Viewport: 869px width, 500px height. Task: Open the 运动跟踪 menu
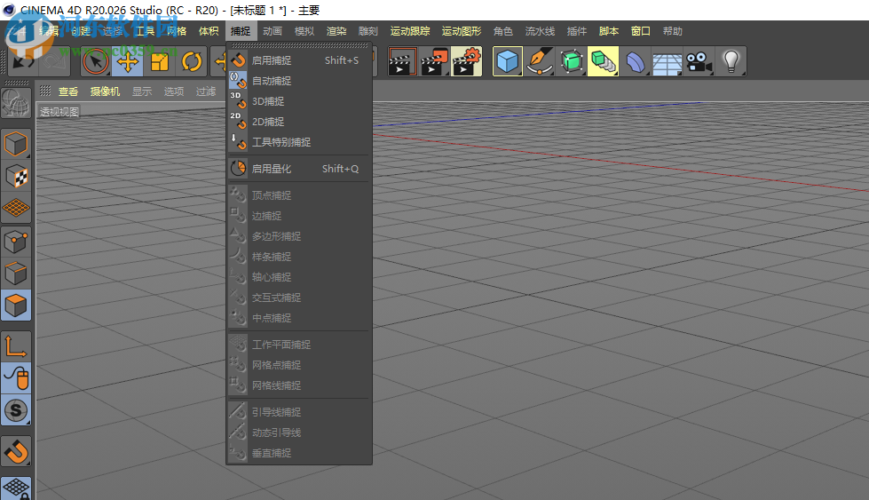click(x=410, y=31)
